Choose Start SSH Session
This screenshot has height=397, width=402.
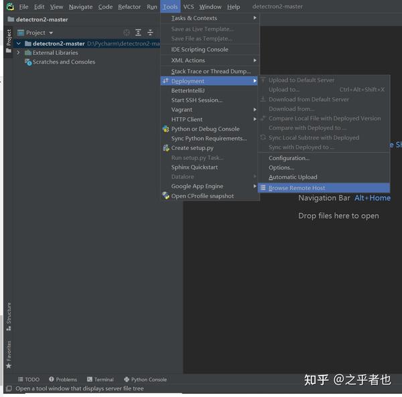pos(210,100)
